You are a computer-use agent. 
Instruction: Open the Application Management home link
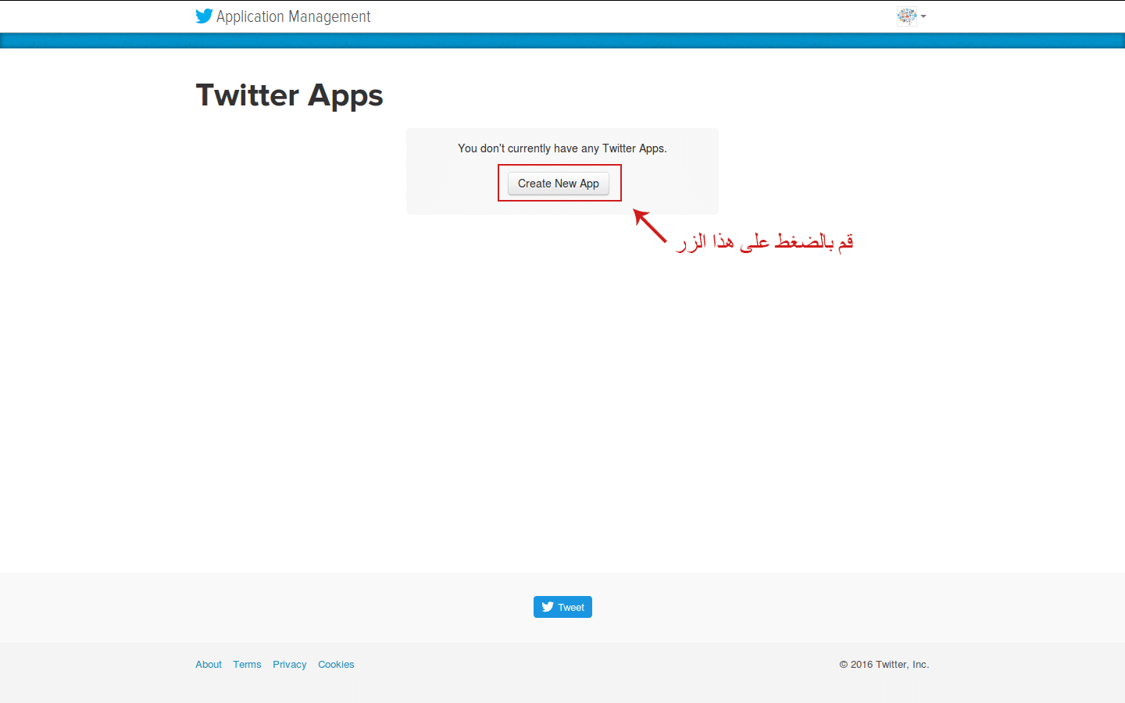pyautogui.click(x=293, y=16)
